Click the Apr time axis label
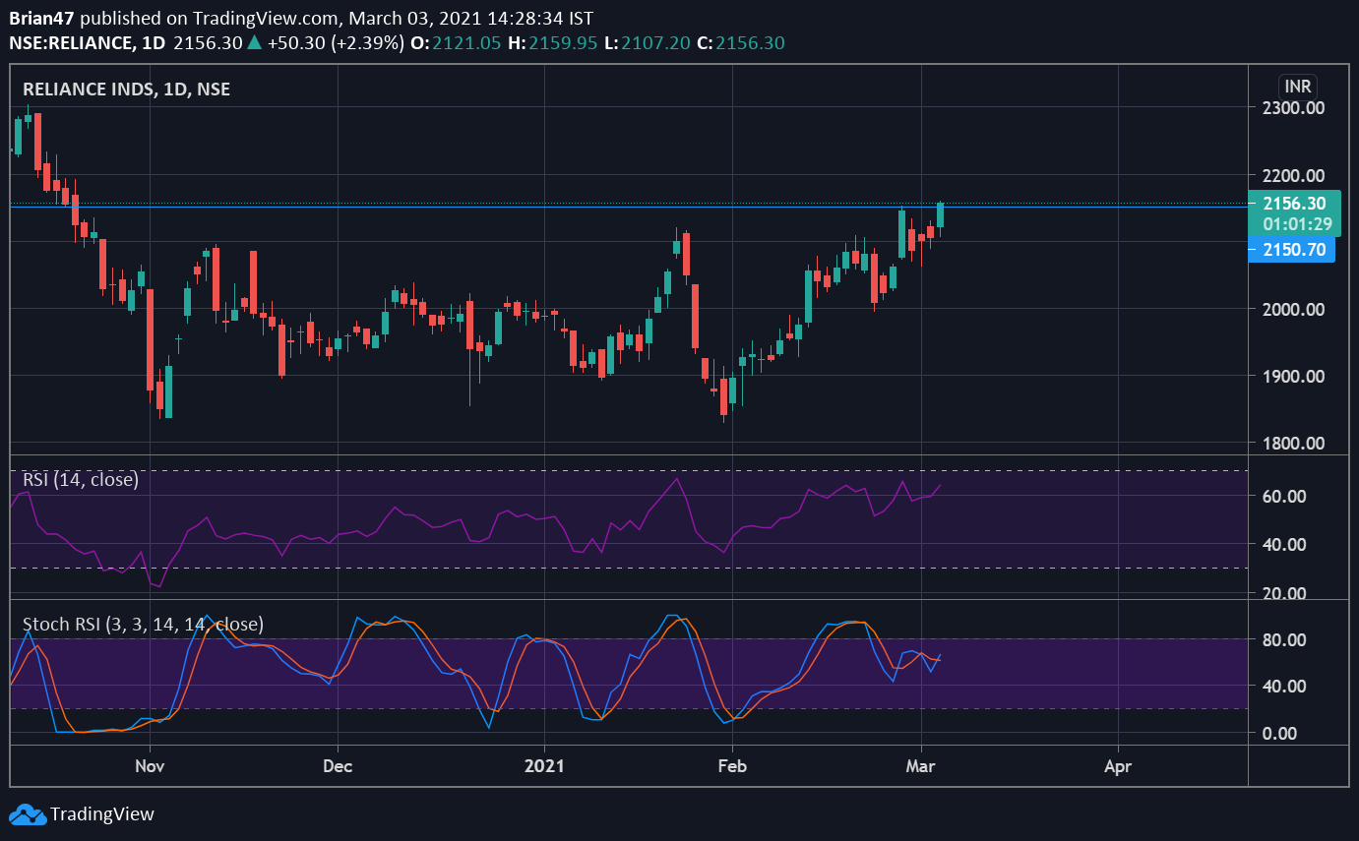The image size is (1359, 841). pos(1118,764)
